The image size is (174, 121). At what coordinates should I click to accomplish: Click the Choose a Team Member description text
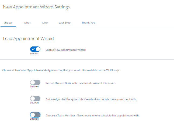pos(92,116)
